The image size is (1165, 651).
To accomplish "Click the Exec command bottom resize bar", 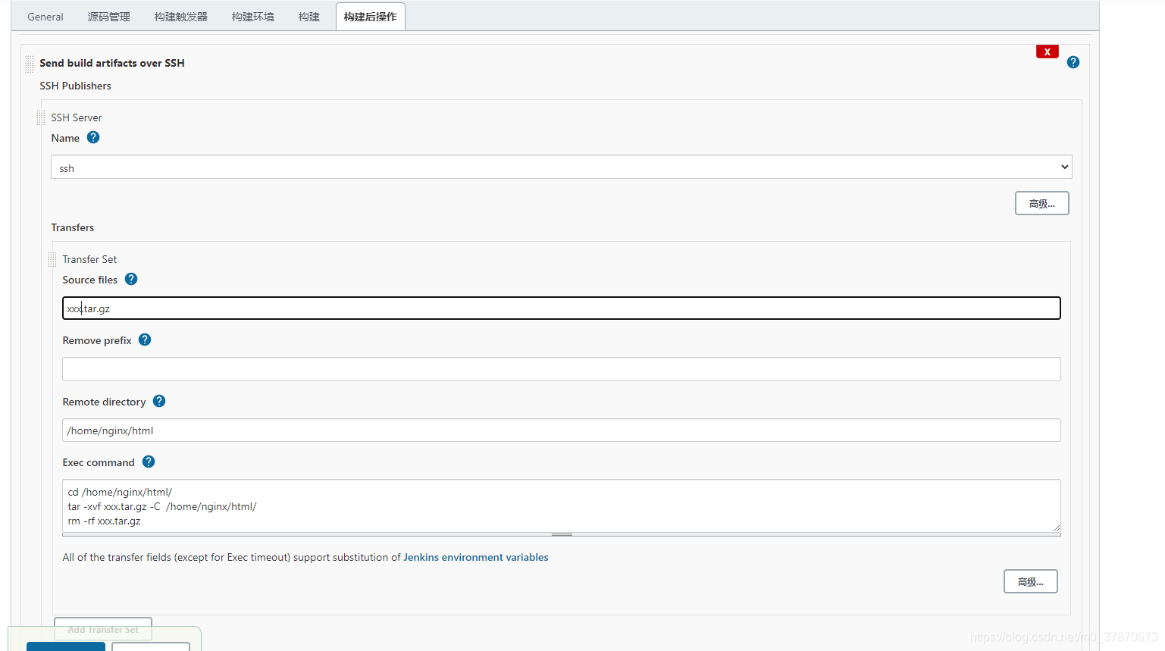I will [562, 534].
